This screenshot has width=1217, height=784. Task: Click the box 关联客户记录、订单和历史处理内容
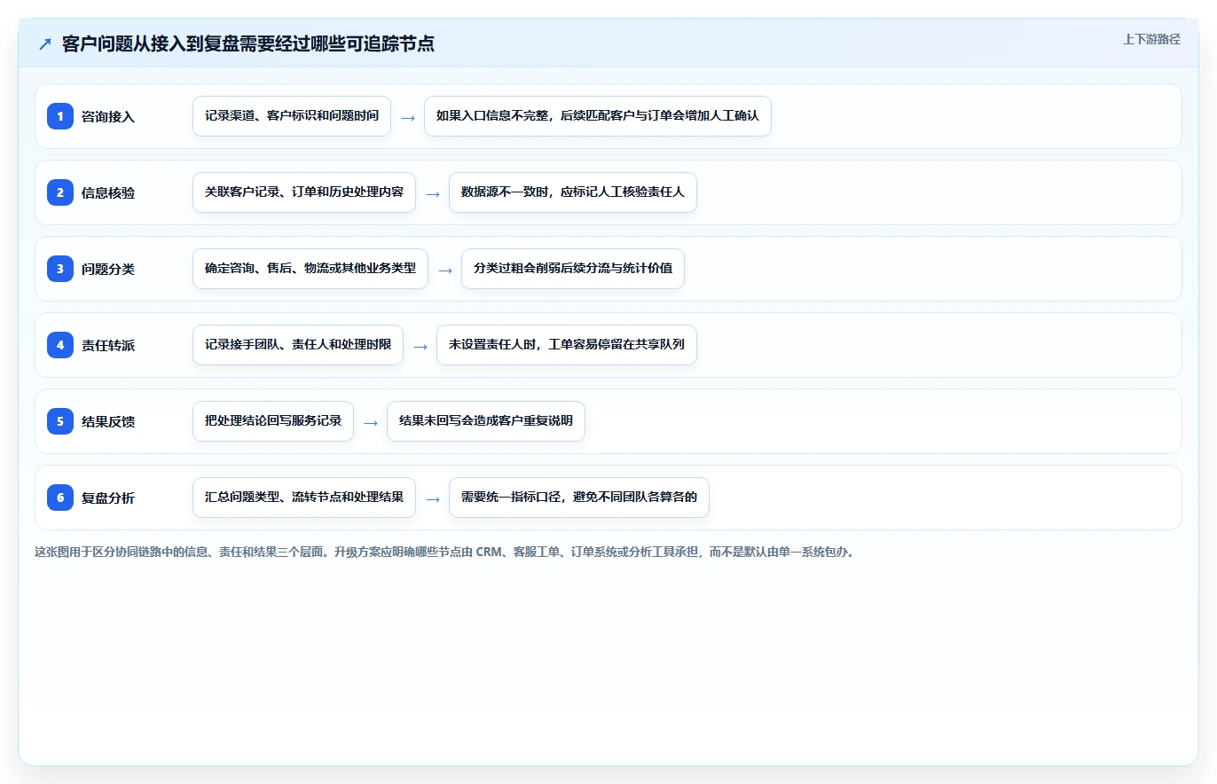(304, 192)
